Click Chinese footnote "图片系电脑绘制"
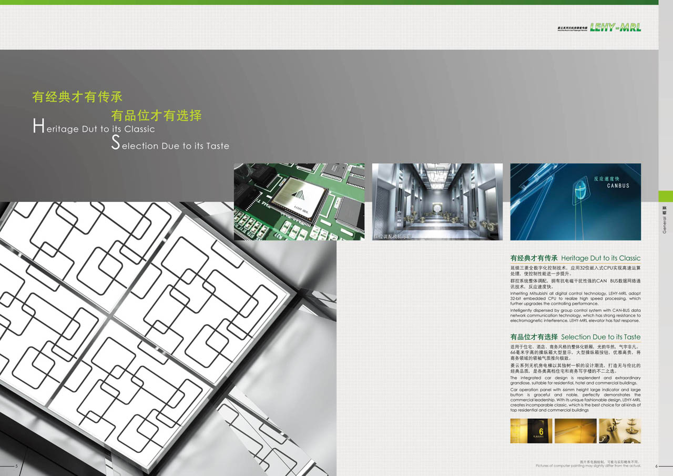This screenshot has height=476, width=673. pyautogui.click(x=610, y=461)
